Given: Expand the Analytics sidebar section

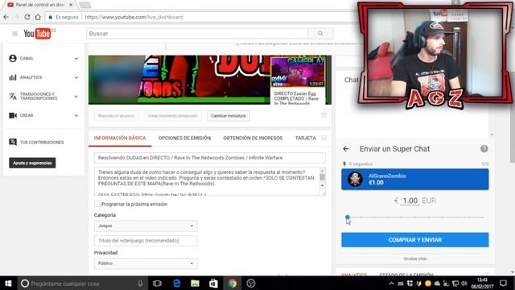Looking at the screenshot, I should pyautogui.click(x=76, y=77).
